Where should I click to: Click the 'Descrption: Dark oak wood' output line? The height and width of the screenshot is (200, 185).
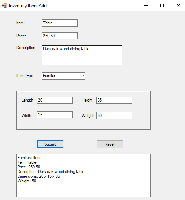coord(52,172)
